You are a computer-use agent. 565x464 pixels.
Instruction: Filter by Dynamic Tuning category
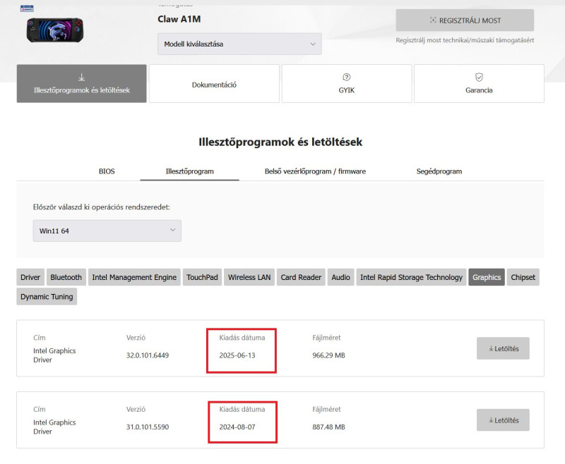tap(47, 297)
